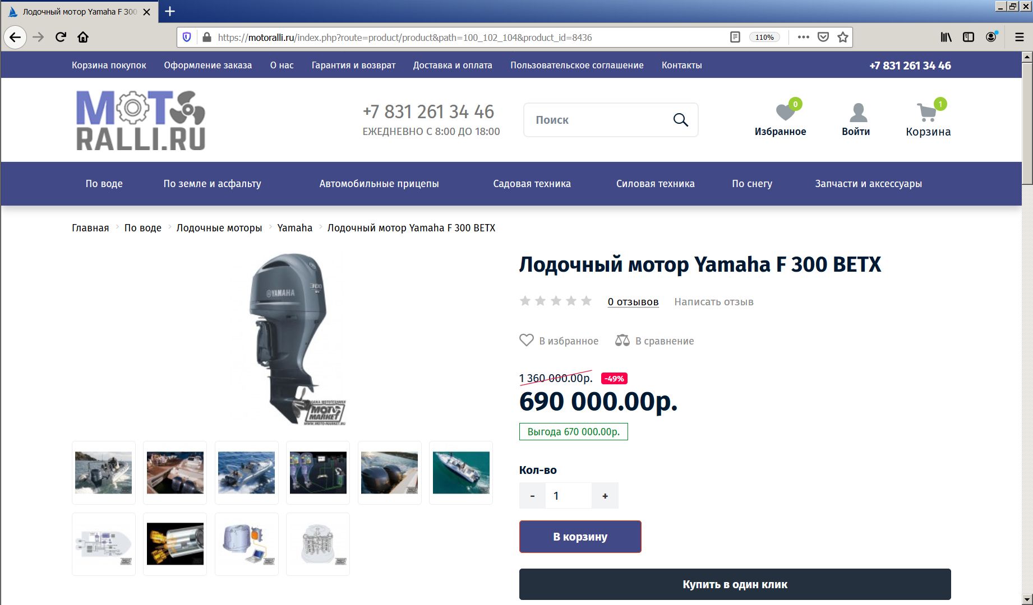1033x605 pixels.
Task: Expand Запчасти и аксессуары category
Action: (x=869, y=184)
